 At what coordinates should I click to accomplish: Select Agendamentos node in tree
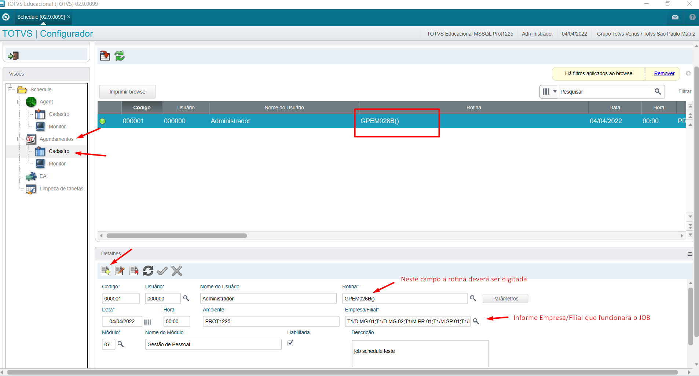[x=56, y=139]
